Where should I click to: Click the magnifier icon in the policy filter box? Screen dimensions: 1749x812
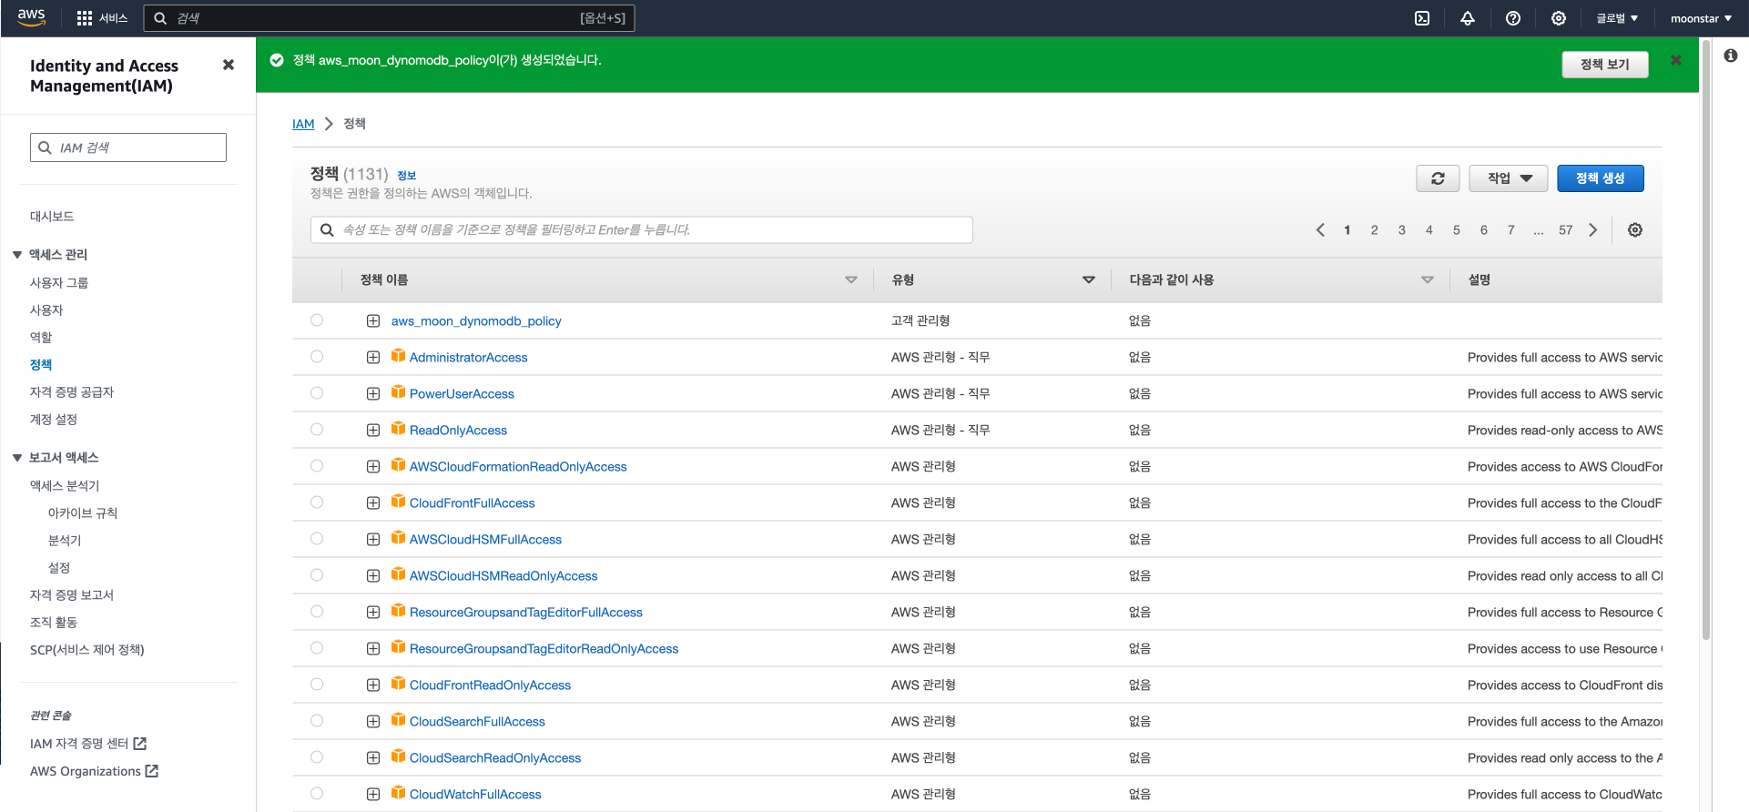(327, 230)
